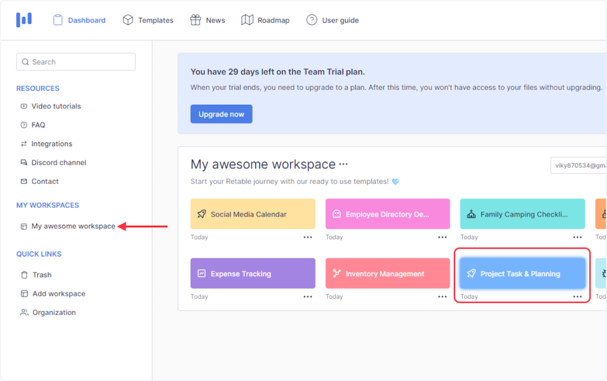607x381 pixels.
Task: Click the Integrations arrows icon
Action: (24, 144)
